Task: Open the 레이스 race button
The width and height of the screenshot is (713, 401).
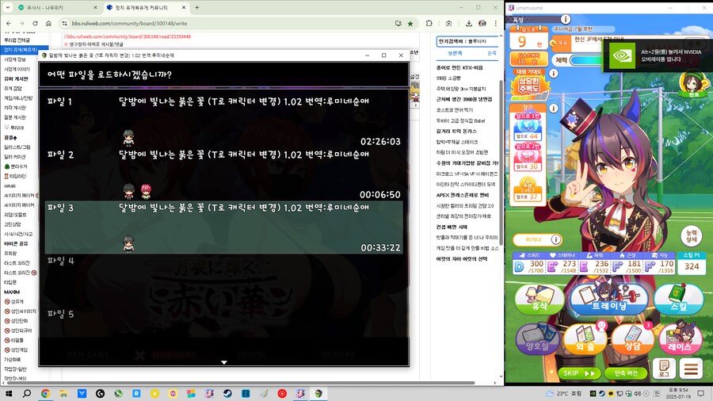Action: pos(681,339)
